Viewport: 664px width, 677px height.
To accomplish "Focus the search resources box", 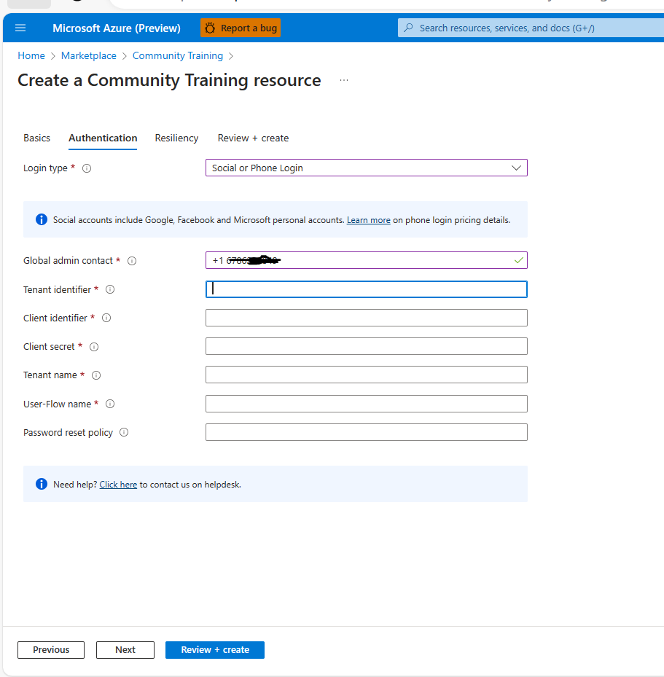I will point(531,28).
